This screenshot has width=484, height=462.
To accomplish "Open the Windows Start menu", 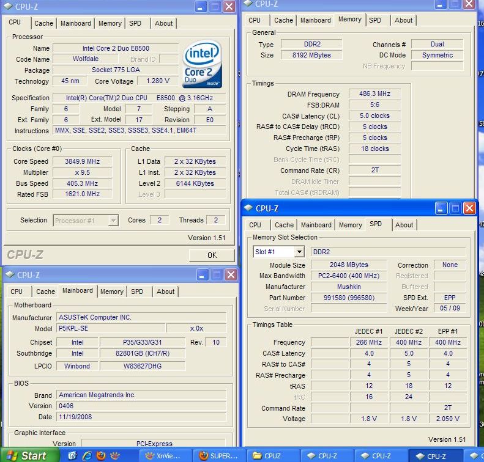I will pyautogui.click(x=29, y=455).
